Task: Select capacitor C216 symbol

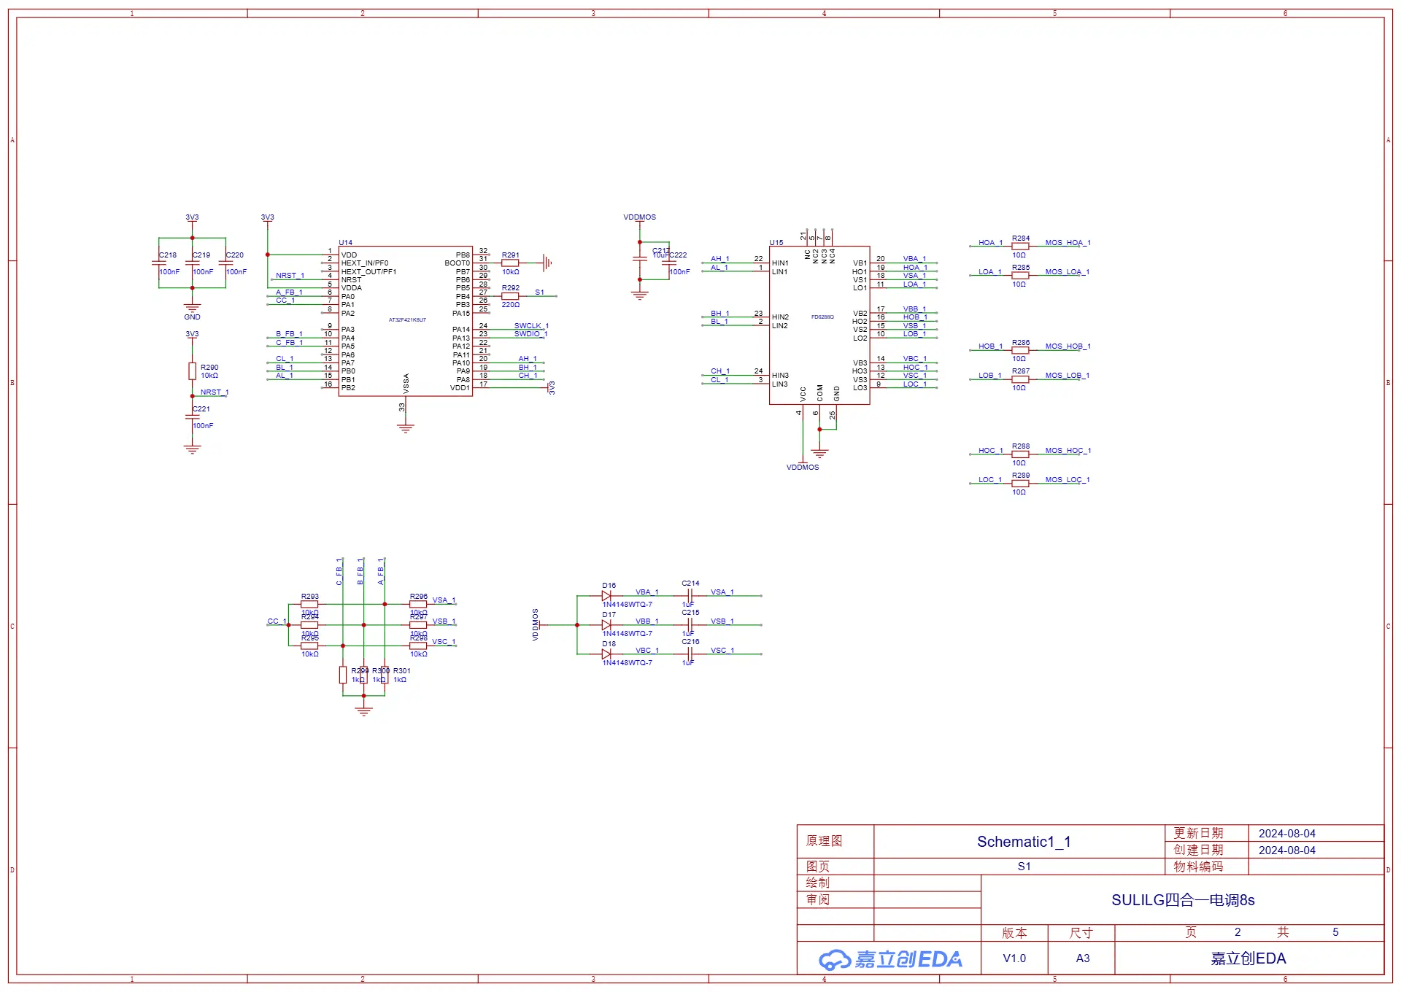Action: pos(689,654)
